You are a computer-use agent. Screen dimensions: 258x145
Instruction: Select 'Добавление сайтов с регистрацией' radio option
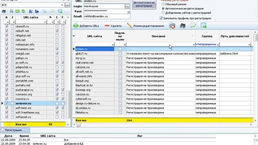pyautogui.click(x=163, y=12)
